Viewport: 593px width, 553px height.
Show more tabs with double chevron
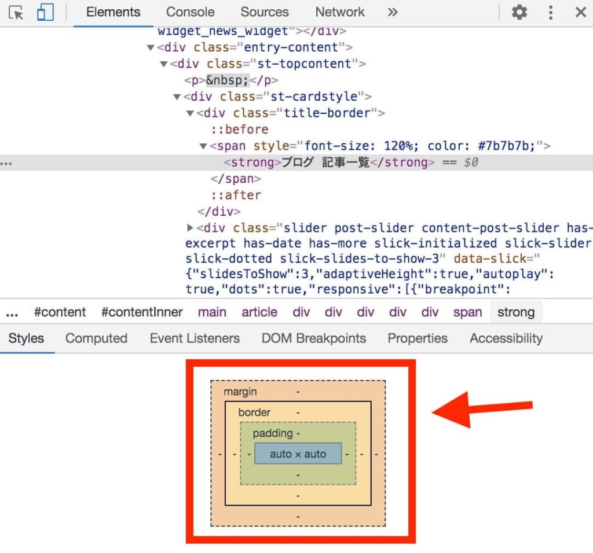click(x=393, y=12)
